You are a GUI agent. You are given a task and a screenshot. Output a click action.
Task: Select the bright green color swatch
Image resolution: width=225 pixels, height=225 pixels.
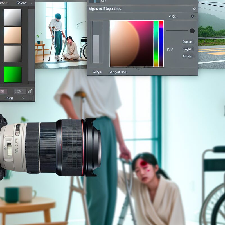click(13, 75)
